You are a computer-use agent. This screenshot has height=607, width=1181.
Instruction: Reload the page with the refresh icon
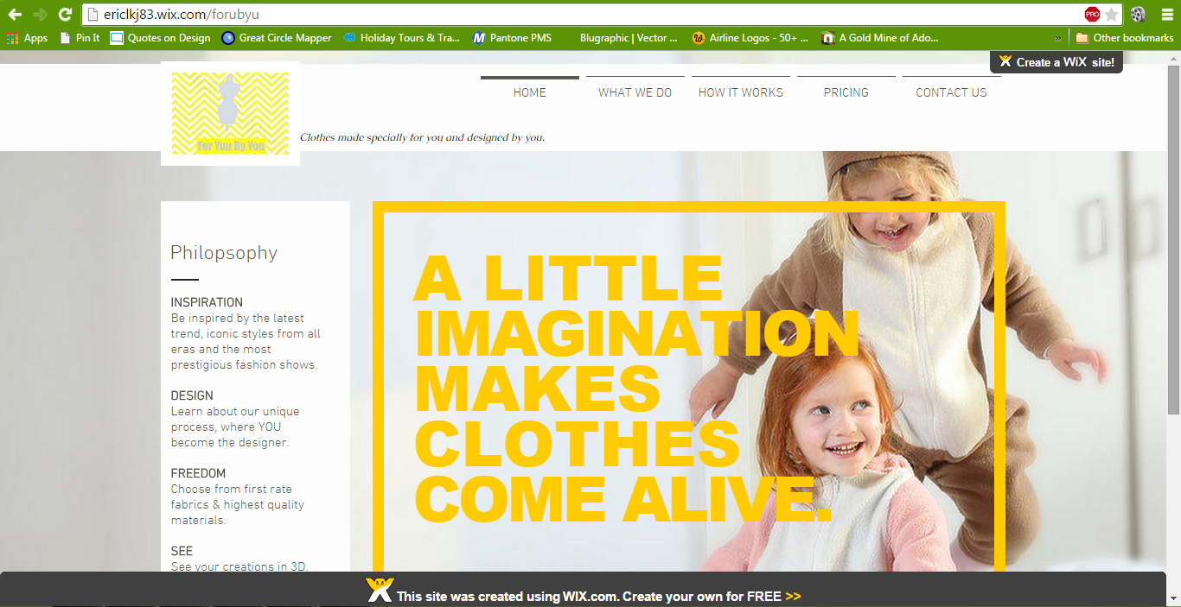click(x=65, y=15)
